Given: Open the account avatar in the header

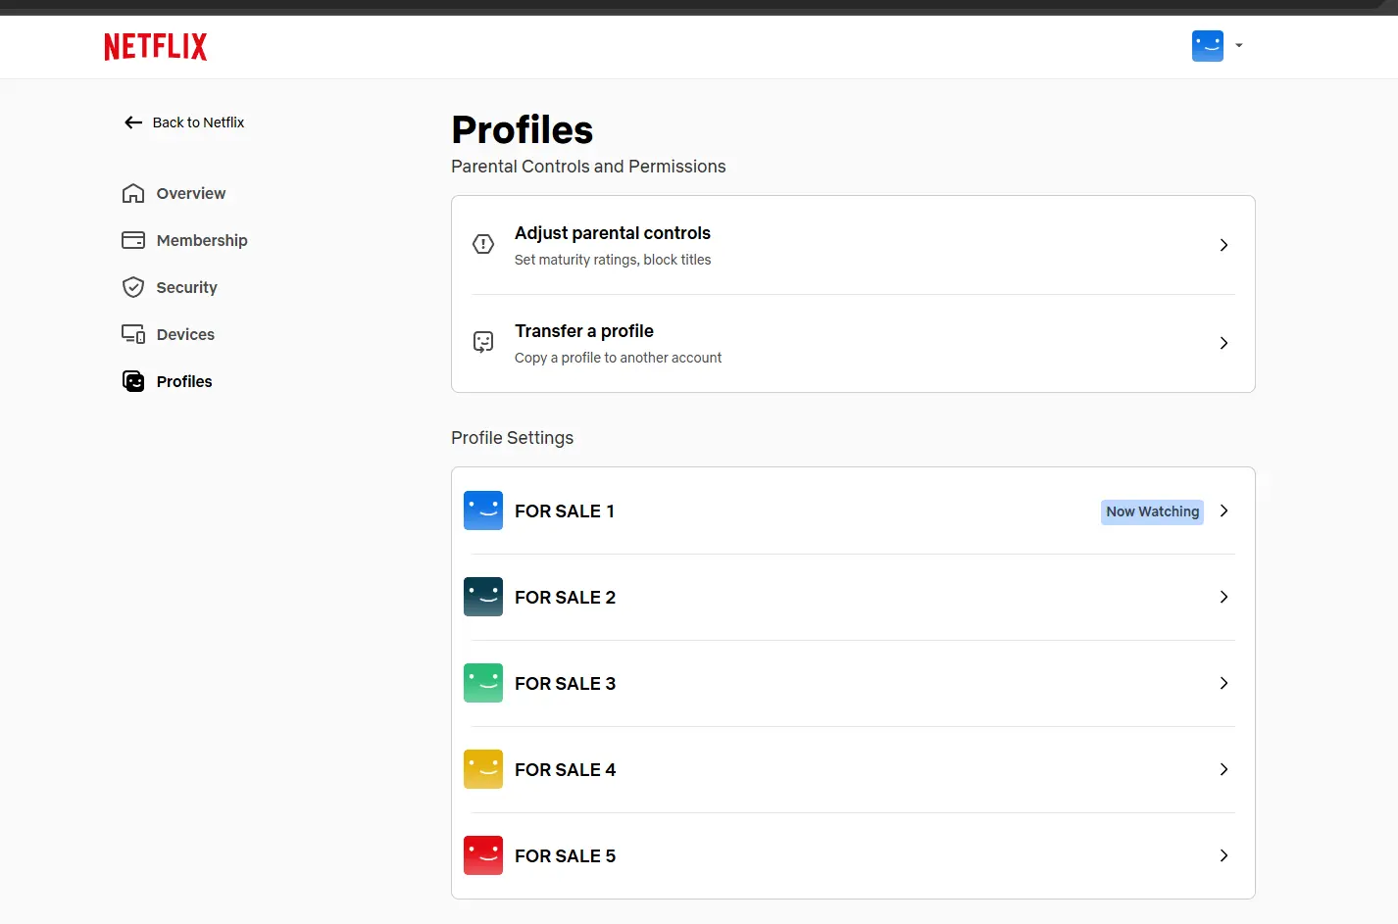Looking at the screenshot, I should pyautogui.click(x=1208, y=46).
